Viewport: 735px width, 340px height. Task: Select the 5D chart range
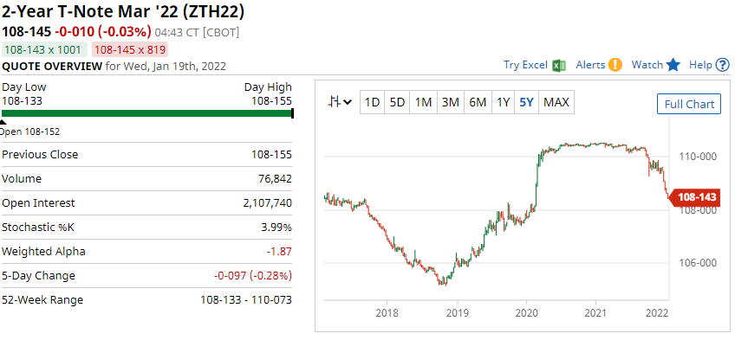[x=397, y=102]
